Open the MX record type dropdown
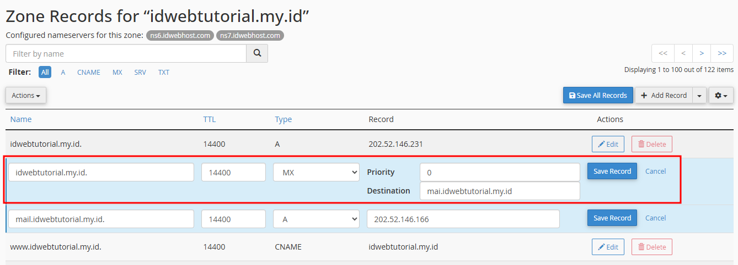The width and height of the screenshot is (738, 265). tap(317, 172)
